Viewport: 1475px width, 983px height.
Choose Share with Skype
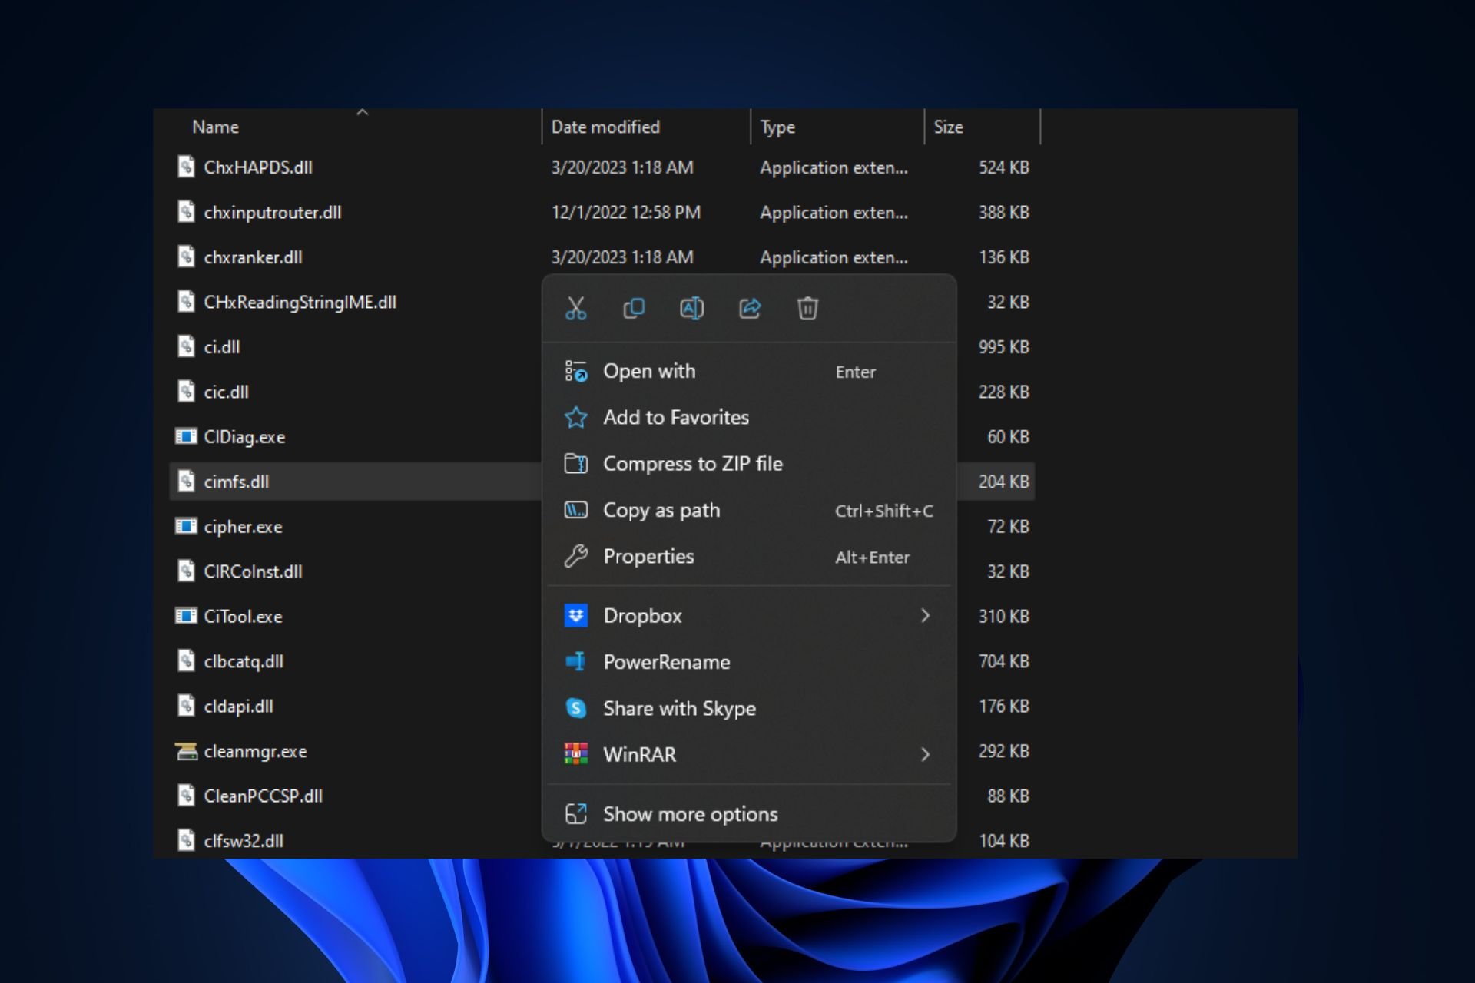[x=749, y=708]
